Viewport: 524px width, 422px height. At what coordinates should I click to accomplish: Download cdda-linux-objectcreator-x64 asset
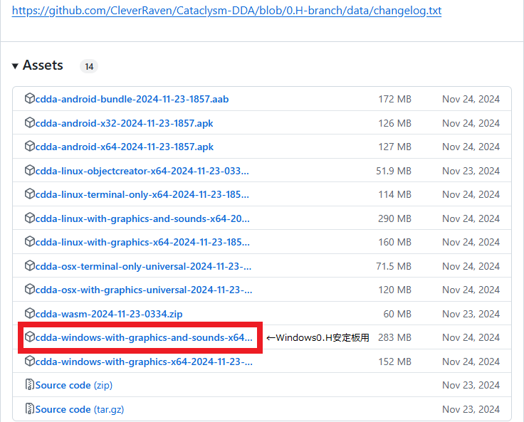142,171
